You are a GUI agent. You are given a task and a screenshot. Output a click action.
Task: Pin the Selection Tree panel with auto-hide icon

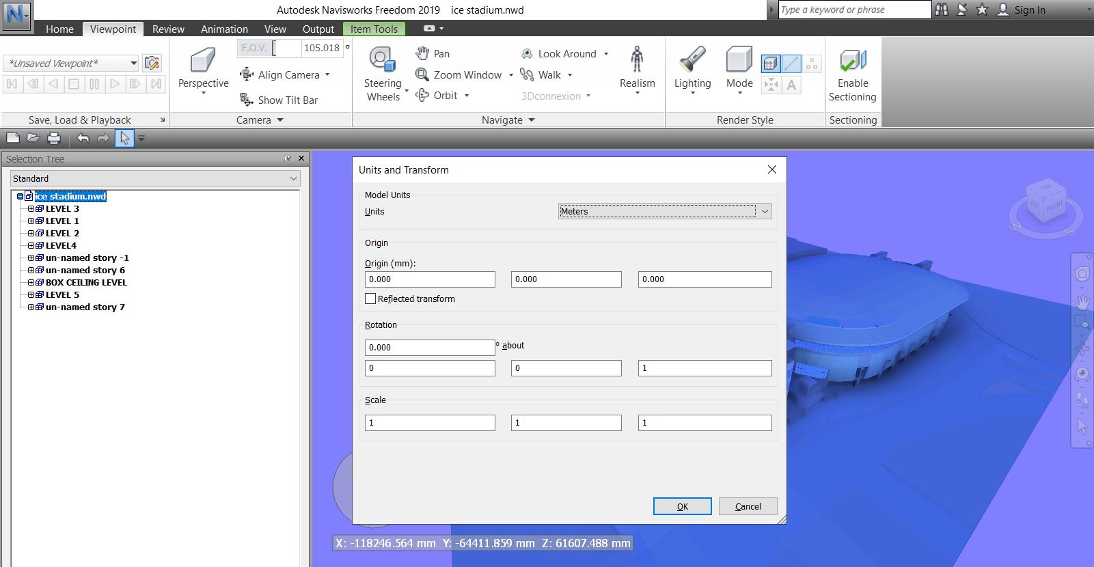[x=288, y=158]
